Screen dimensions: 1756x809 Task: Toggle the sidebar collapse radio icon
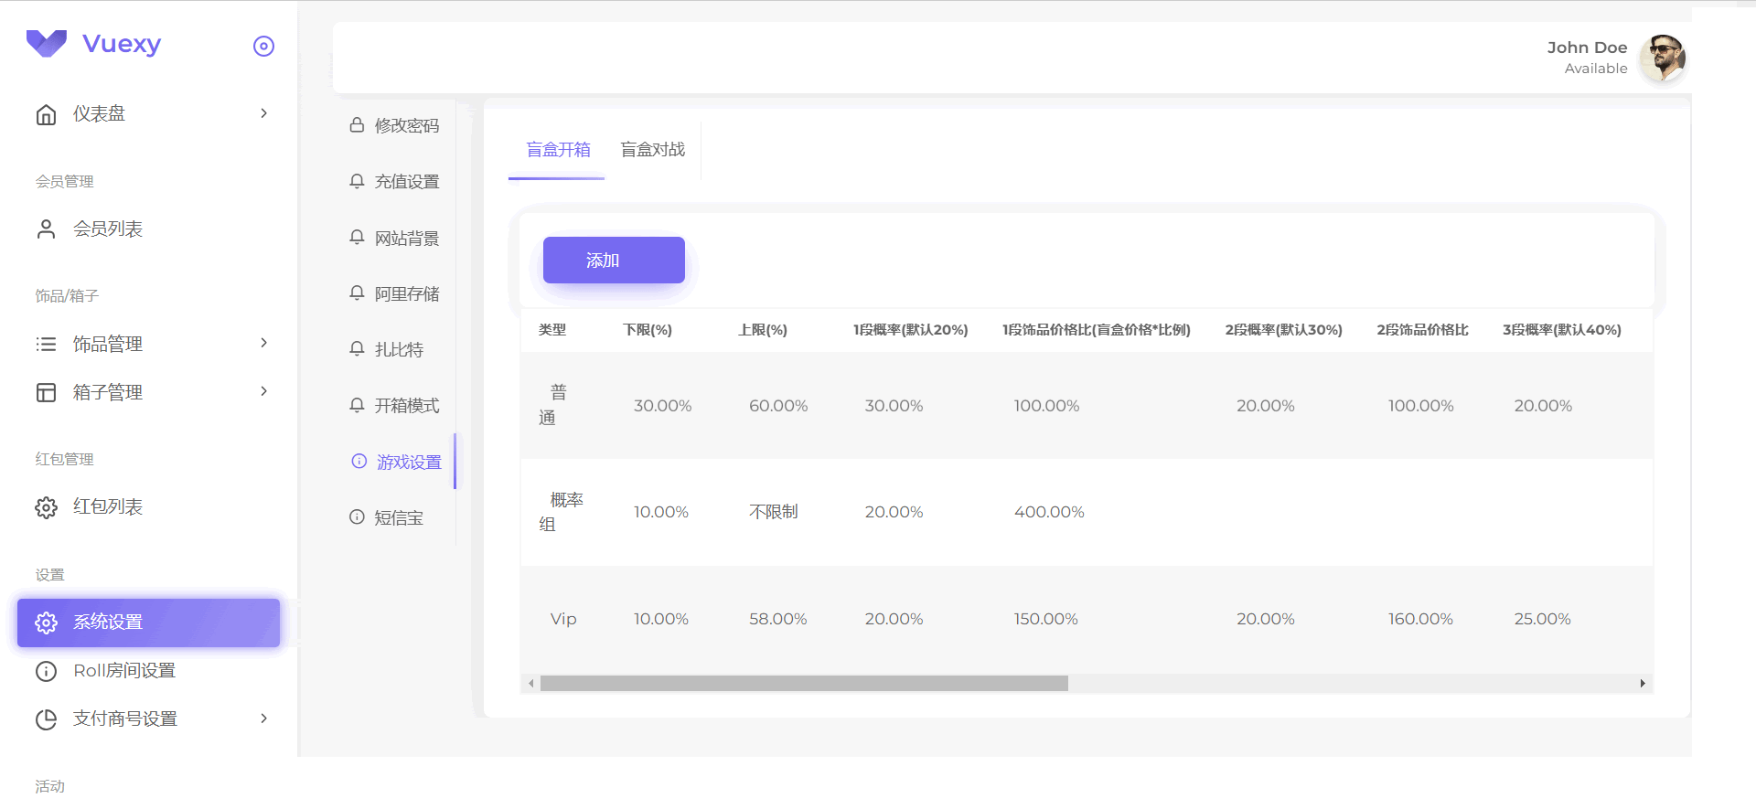[x=263, y=46]
